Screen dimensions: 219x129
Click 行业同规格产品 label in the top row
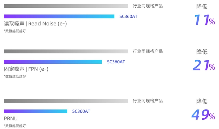[x=148, y=6]
